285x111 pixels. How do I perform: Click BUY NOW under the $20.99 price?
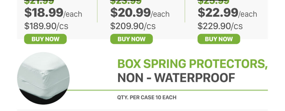[x=131, y=39]
